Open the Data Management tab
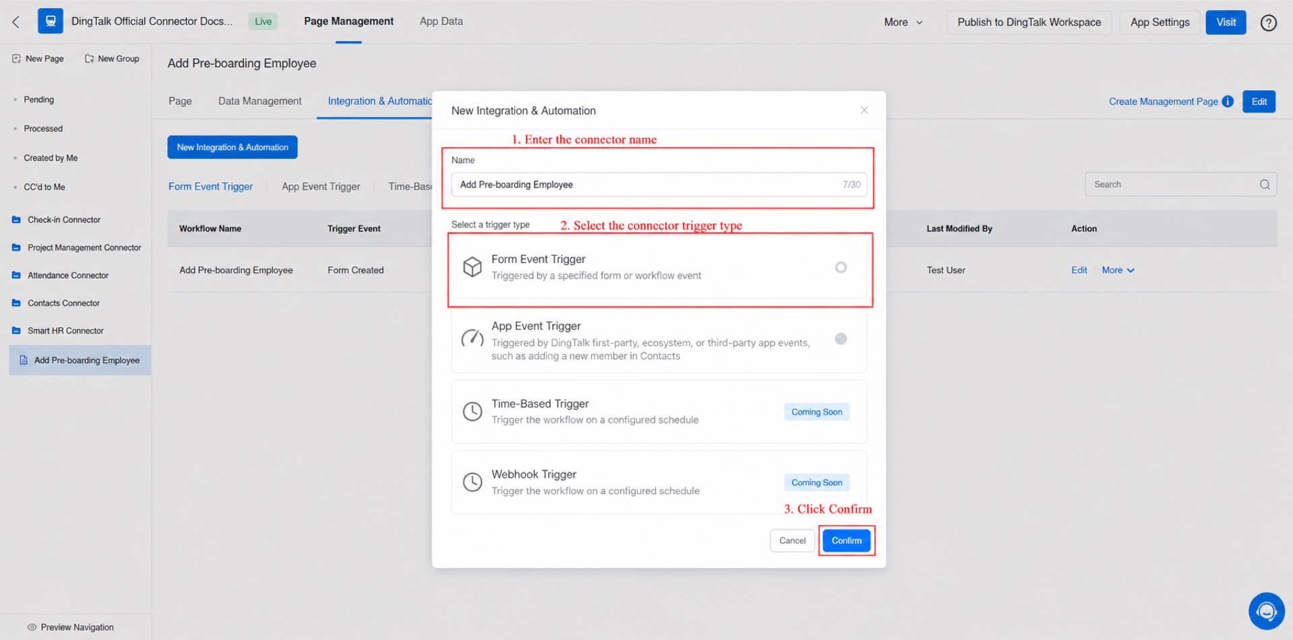1293x640 pixels. [260, 101]
